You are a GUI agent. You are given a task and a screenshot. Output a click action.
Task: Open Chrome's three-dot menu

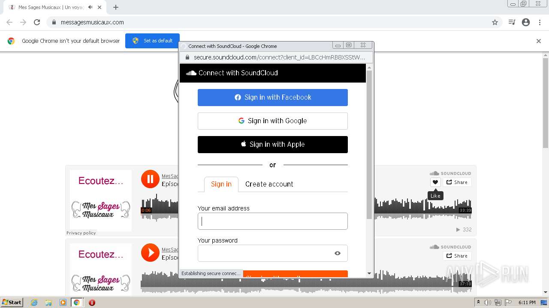(x=540, y=22)
